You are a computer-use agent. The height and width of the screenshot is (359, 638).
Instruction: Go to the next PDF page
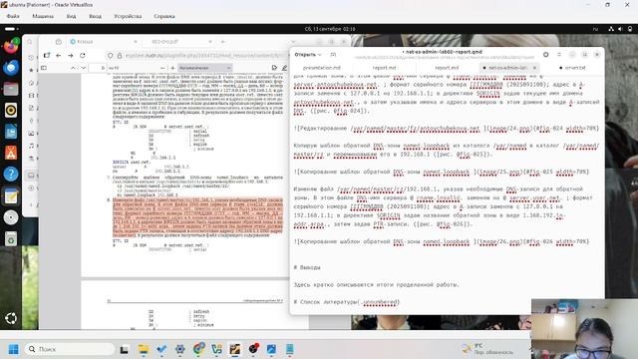point(83,68)
